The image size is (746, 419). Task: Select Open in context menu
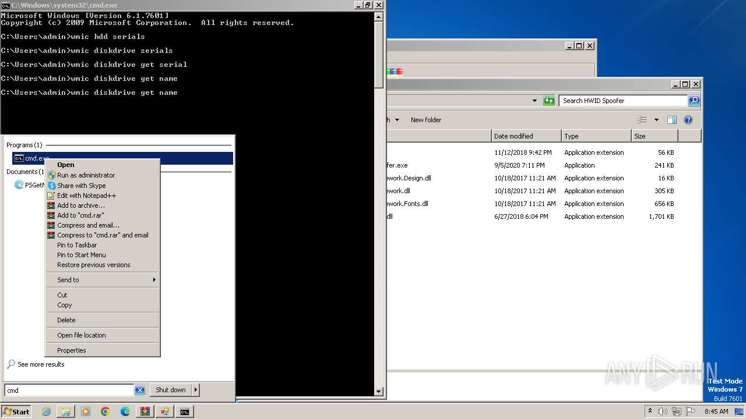pyautogui.click(x=103, y=165)
